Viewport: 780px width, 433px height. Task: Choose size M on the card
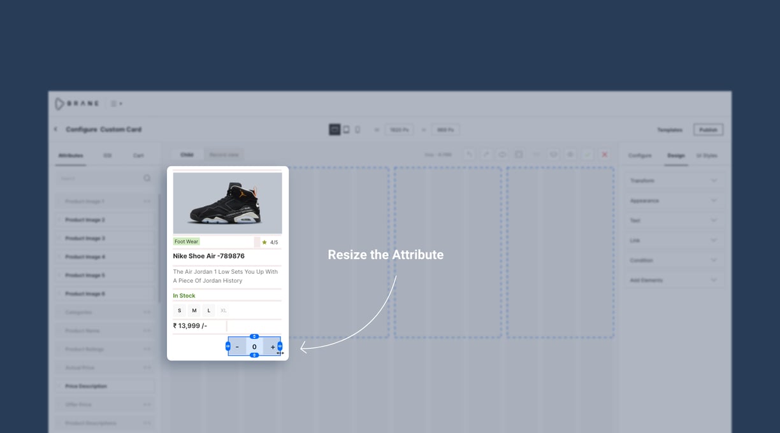[x=194, y=310]
